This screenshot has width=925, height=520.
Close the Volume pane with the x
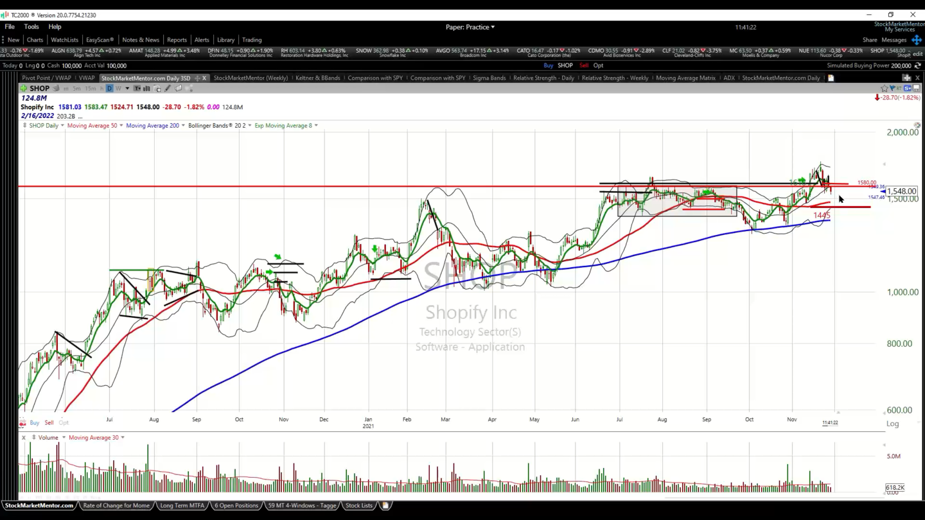pos(24,438)
